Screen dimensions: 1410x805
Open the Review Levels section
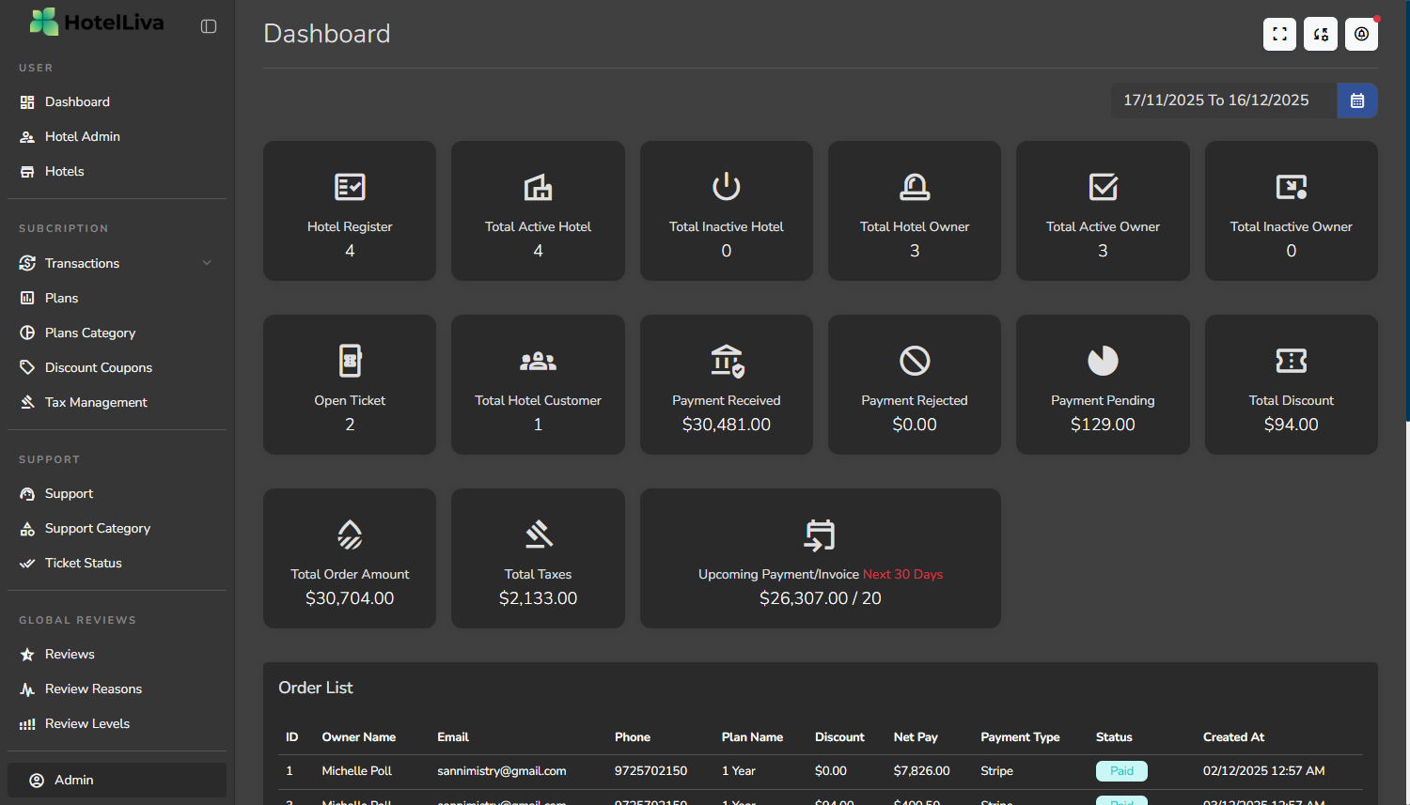tap(86, 723)
